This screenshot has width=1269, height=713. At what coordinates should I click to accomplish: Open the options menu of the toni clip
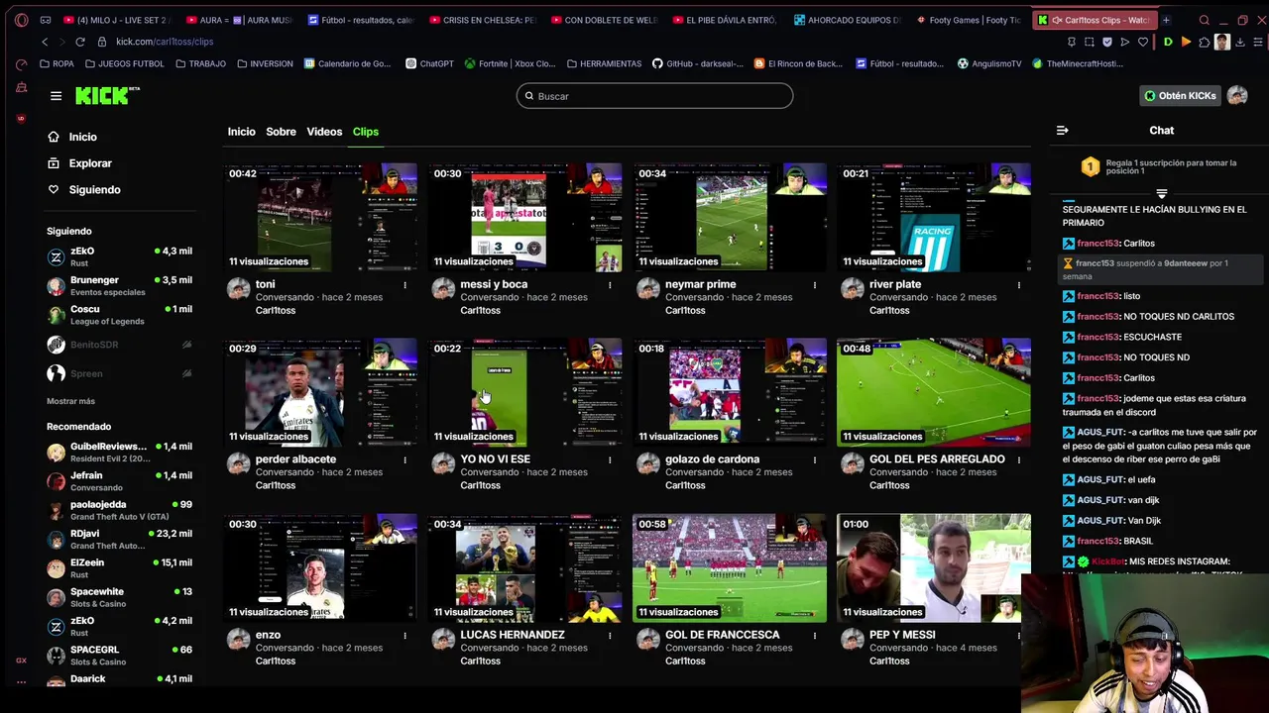coord(404,285)
